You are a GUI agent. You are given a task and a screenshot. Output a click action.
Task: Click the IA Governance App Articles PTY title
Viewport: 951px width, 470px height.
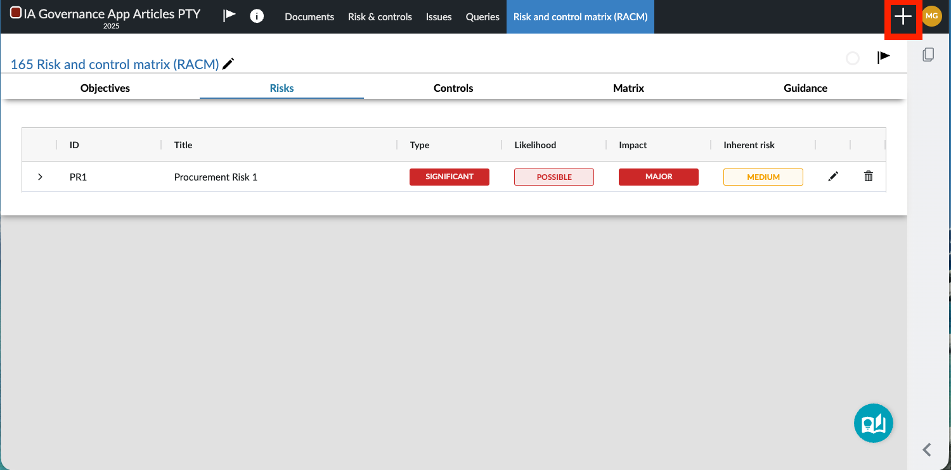pyautogui.click(x=112, y=13)
